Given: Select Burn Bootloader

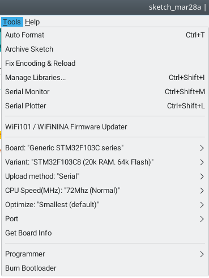Looking at the screenshot, I should tap(105, 268).
